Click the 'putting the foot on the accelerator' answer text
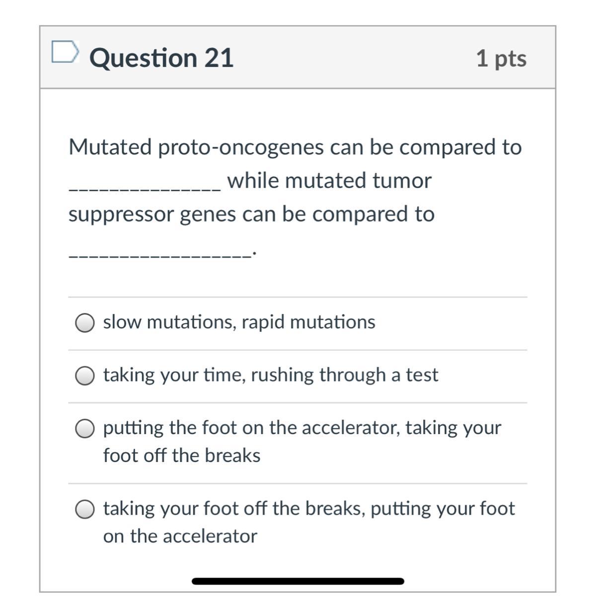Viewport: 596px width, 596px height. click(302, 428)
